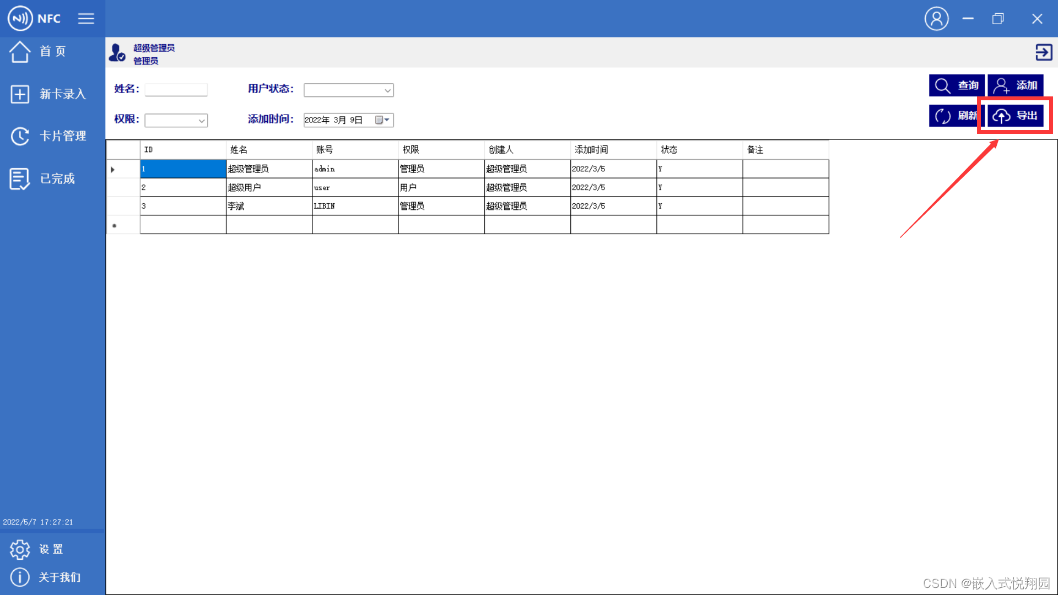Expand the 权限 permission dropdown
1058x595 pixels.
[x=202, y=121]
